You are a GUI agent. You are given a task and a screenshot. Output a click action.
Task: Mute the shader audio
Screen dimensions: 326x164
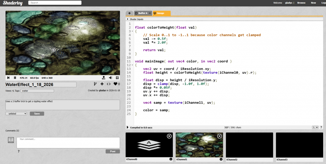coord(110,78)
